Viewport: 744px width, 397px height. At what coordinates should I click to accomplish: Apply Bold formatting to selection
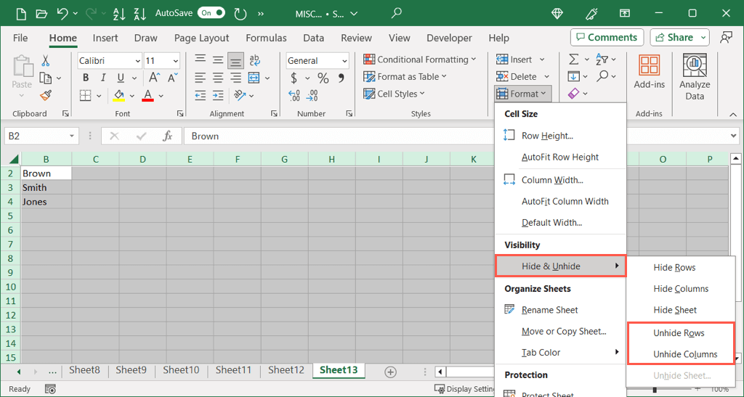coord(86,78)
